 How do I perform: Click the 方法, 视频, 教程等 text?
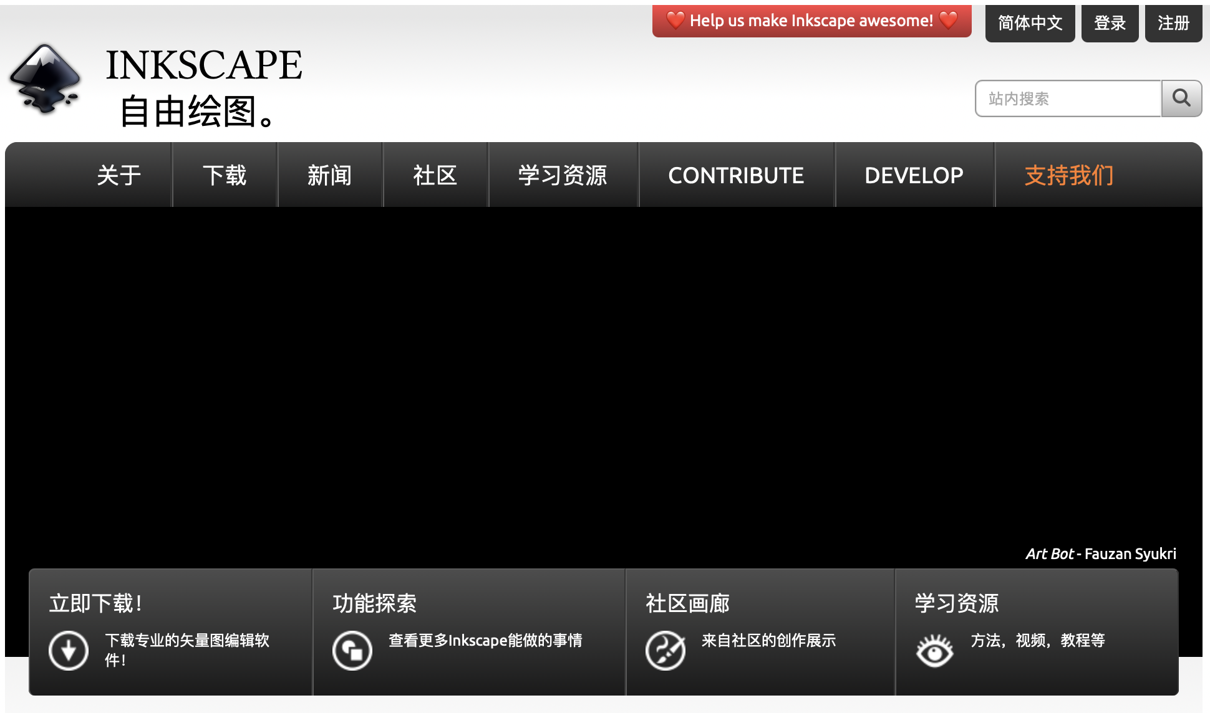coord(1038,640)
